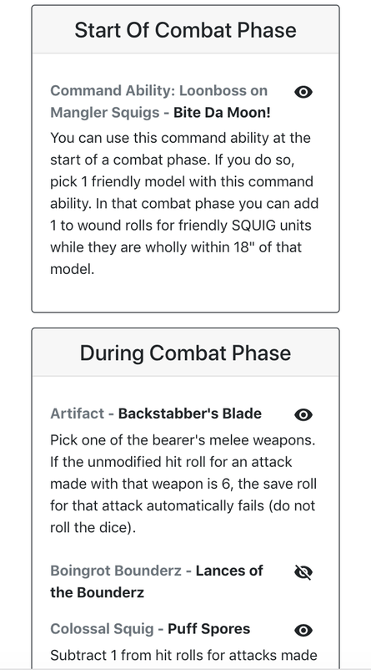Hide the Bite Da Moon! command ability
The image size is (371, 670).
pos(303,92)
